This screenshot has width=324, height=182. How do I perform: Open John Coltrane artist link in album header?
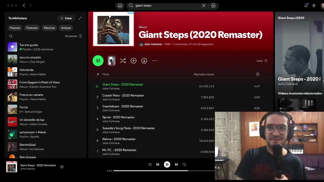click(x=153, y=44)
